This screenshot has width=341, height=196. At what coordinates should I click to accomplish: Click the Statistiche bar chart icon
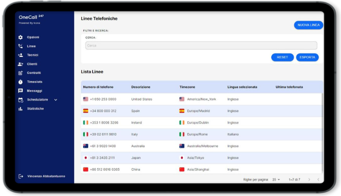pyautogui.click(x=21, y=109)
